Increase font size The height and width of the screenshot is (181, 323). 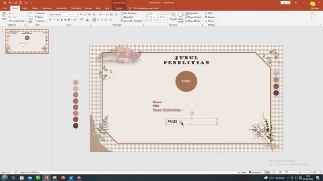81,15
